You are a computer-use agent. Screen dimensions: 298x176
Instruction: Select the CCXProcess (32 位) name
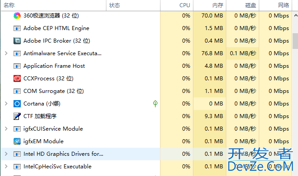(48, 79)
